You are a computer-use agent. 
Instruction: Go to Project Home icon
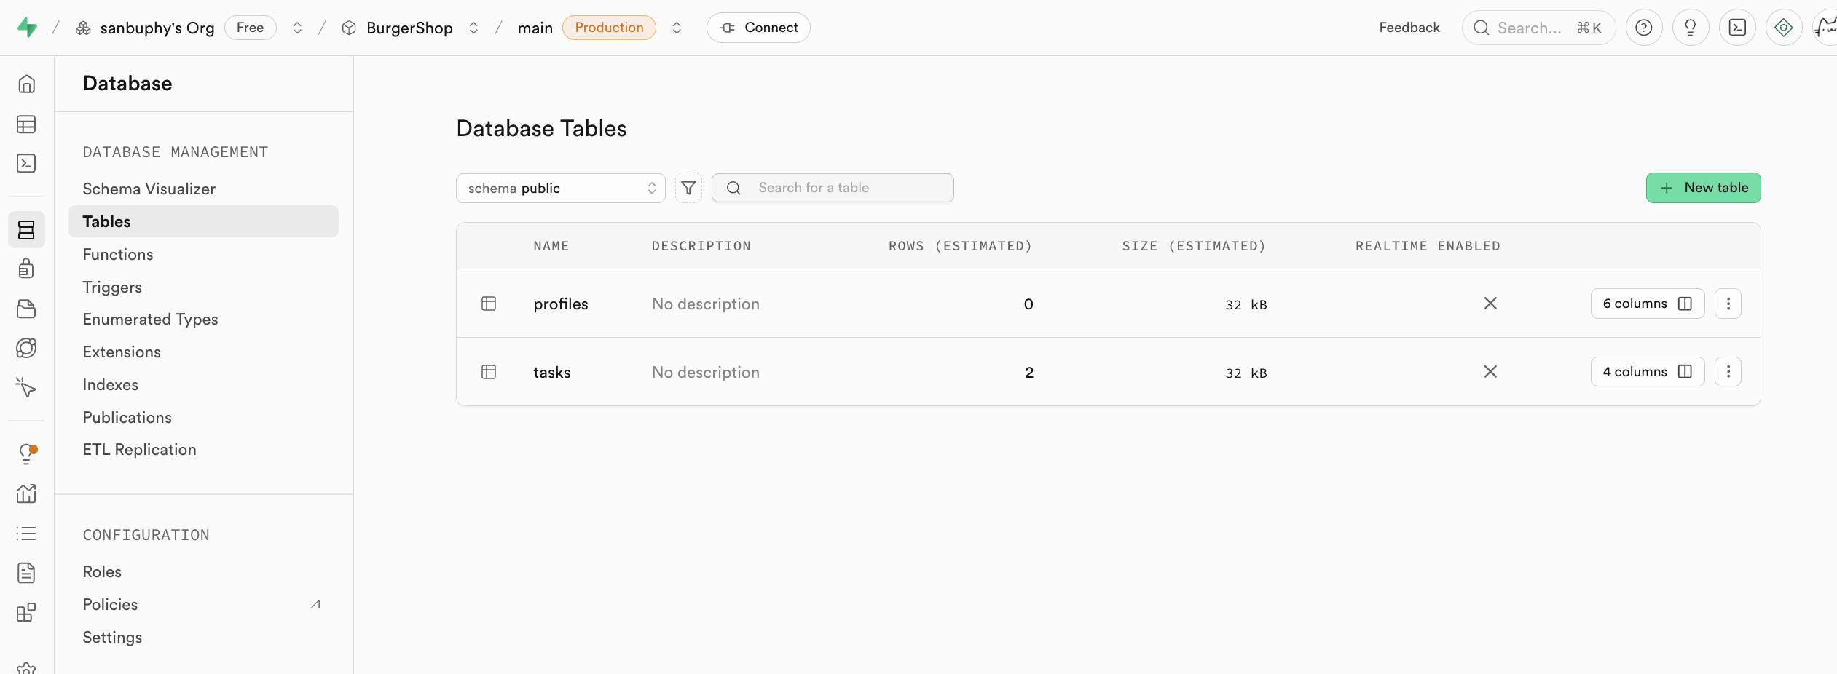click(x=26, y=84)
